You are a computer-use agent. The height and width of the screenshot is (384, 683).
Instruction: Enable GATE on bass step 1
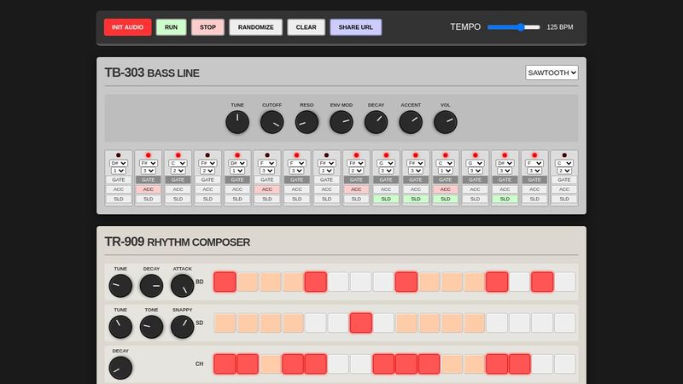(x=119, y=180)
